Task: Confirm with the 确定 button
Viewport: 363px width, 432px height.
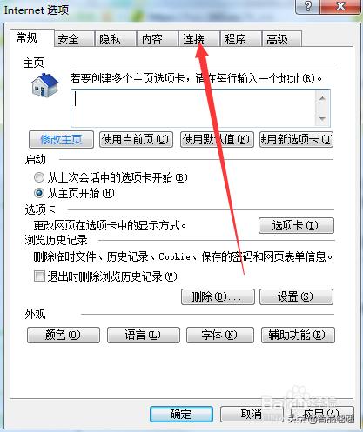Action: coord(181,414)
